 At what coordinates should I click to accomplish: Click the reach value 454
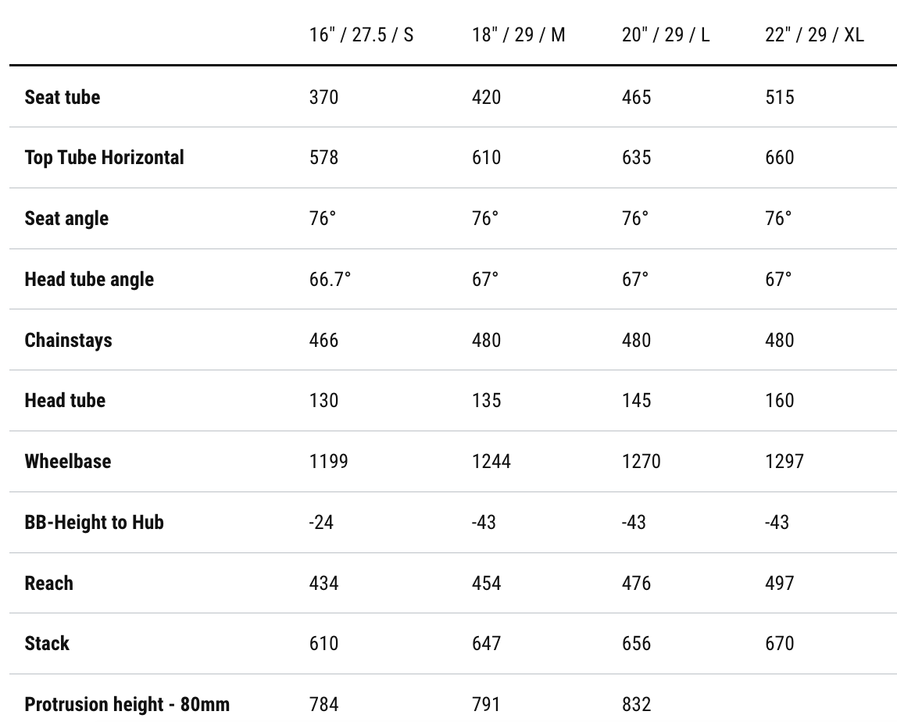click(x=486, y=583)
